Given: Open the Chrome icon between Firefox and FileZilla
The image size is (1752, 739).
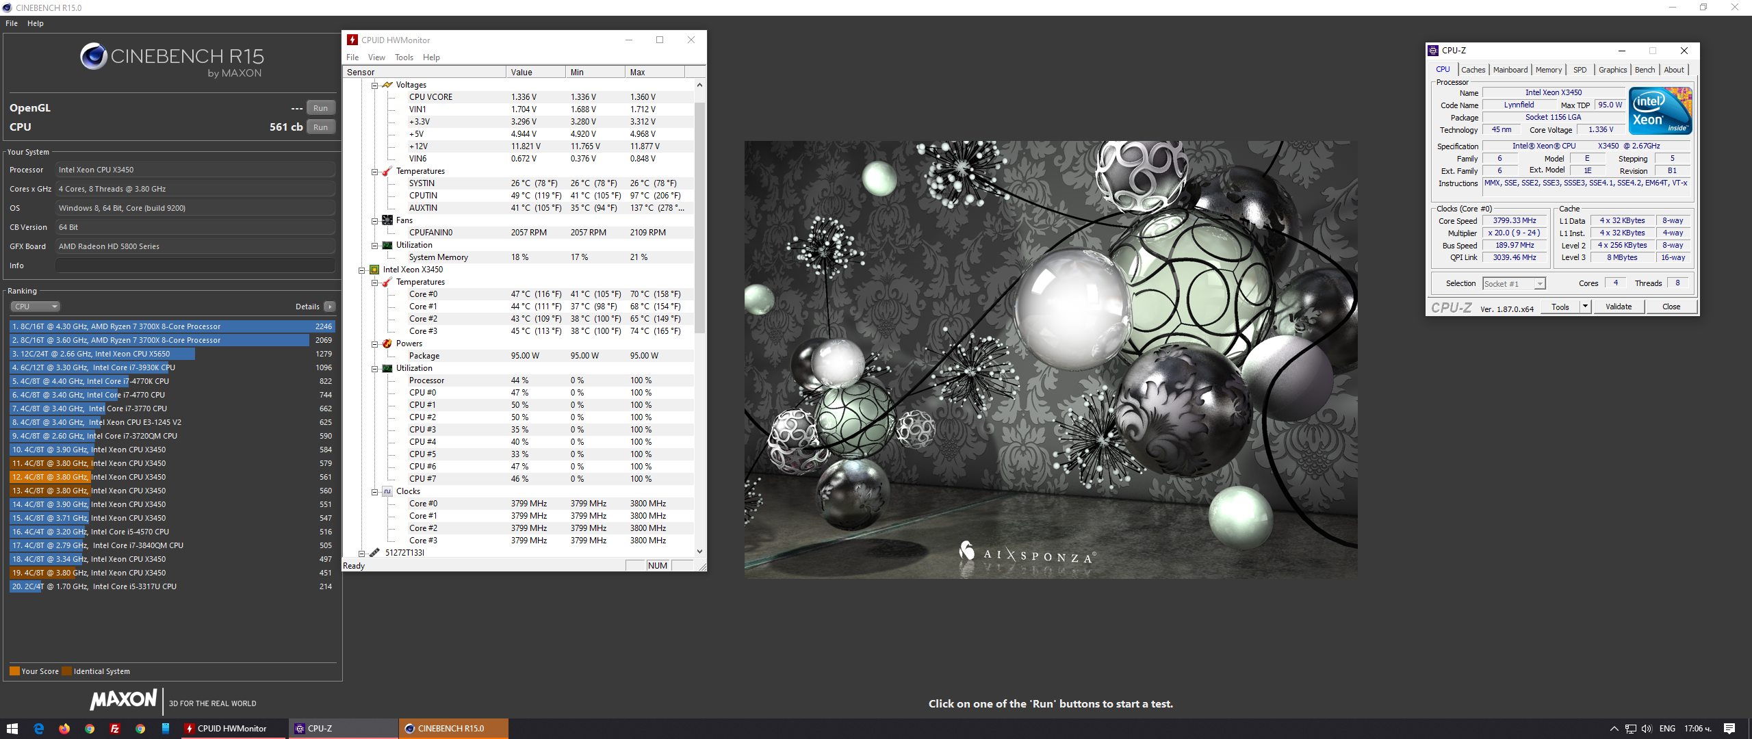Looking at the screenshot, I should 90,729.
